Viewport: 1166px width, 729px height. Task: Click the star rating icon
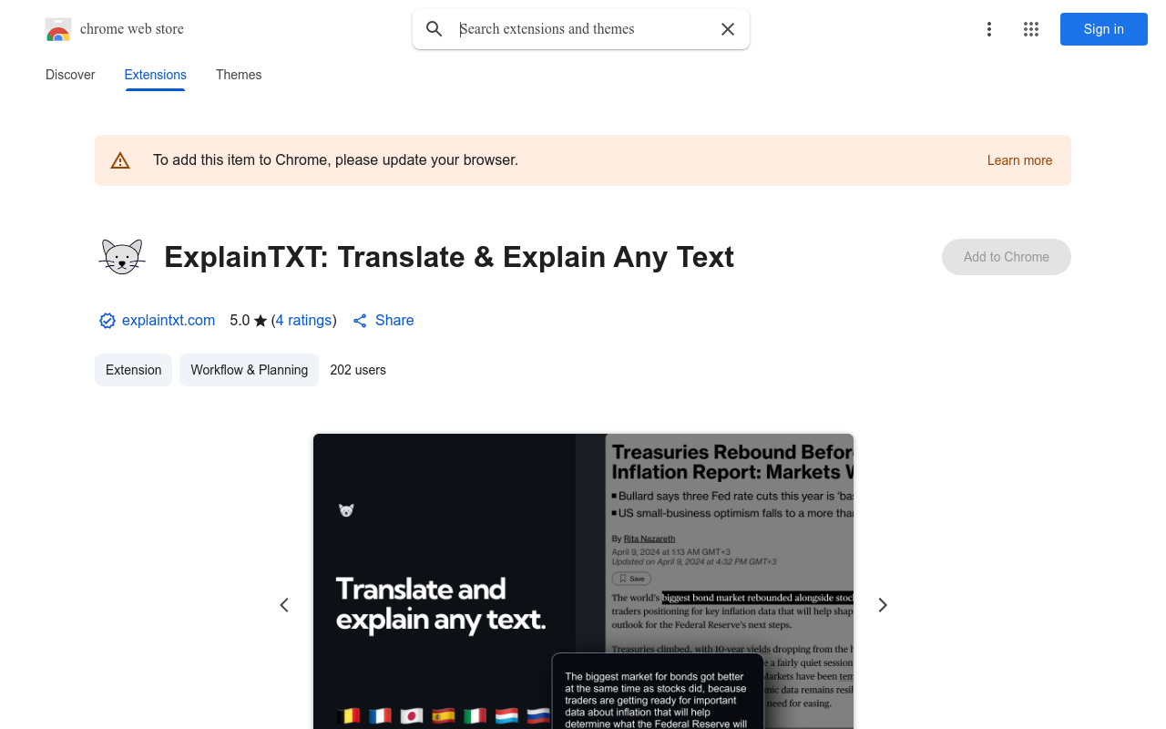pyautogui.click(x=261, y=321)
